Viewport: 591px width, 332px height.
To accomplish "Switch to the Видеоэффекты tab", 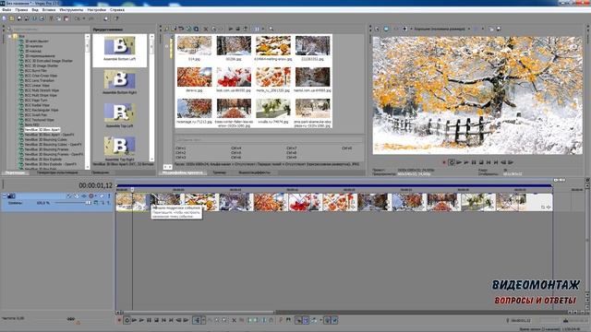I will point(255,172).
